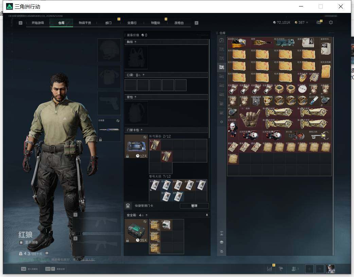Swap the melee weapon via arrows icon
The height and width of the screenshot is (277, 354).
coord(118,121)
